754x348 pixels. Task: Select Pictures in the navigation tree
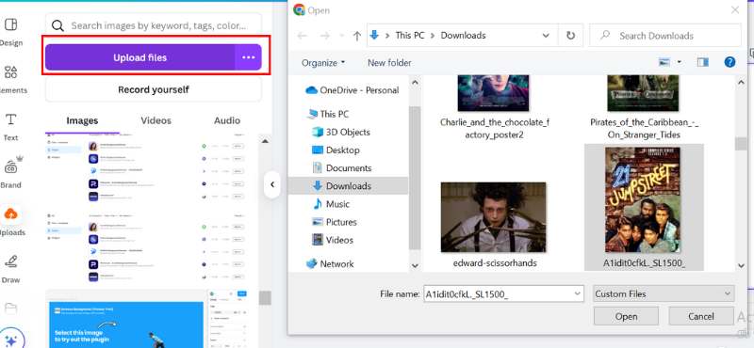point(335,222)
